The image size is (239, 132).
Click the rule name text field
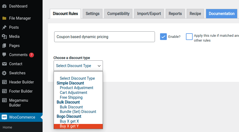(x=104, y=37)
